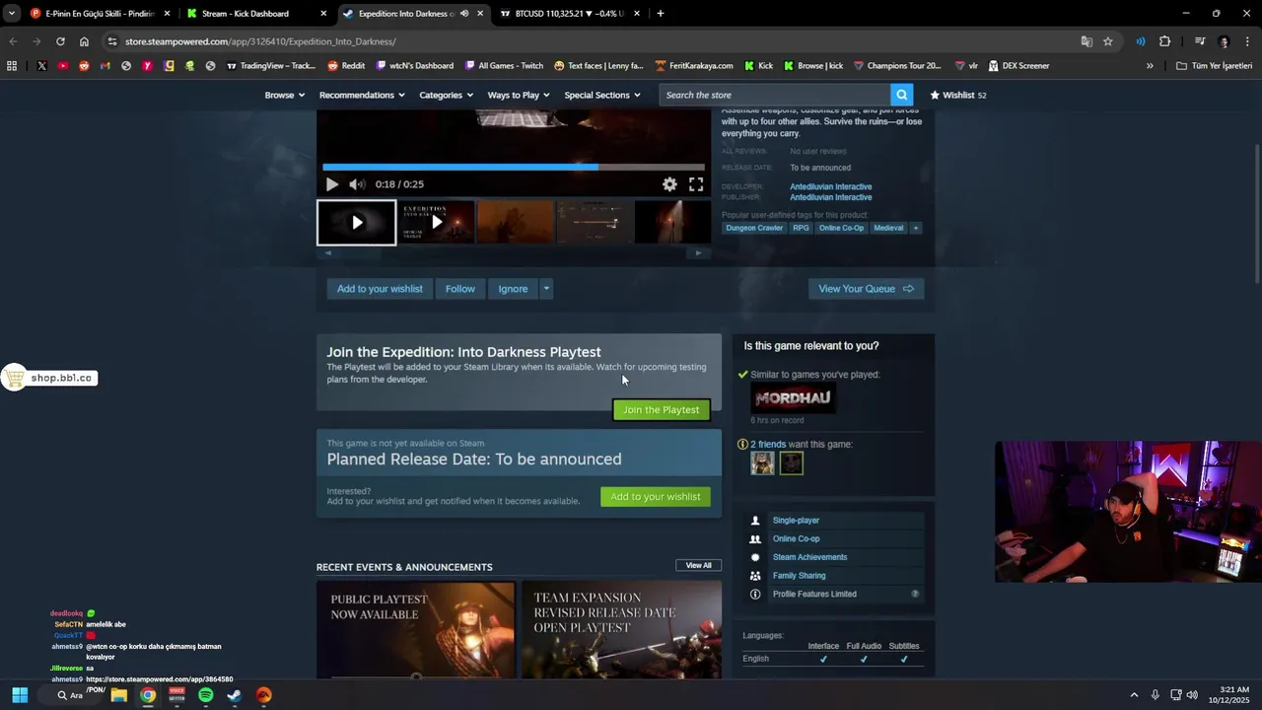The height and width of the screenshot is (710, 1262).
Task: Click the plus button to add tags
Action: point(915,228)
